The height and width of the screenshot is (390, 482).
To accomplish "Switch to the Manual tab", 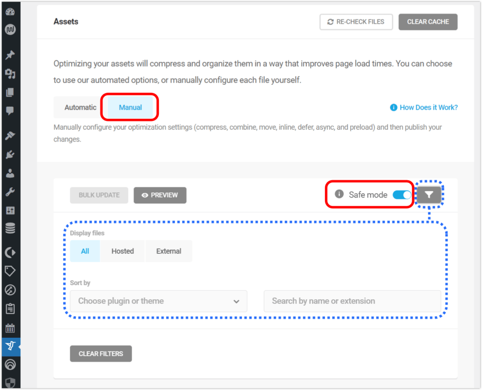I will click(x=130, y=107).
